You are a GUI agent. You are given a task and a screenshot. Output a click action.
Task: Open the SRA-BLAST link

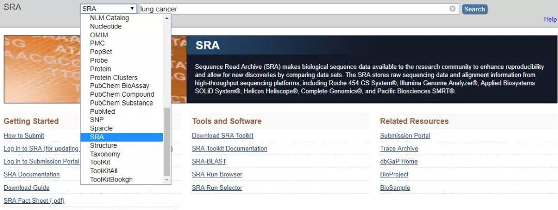[209, 161]
